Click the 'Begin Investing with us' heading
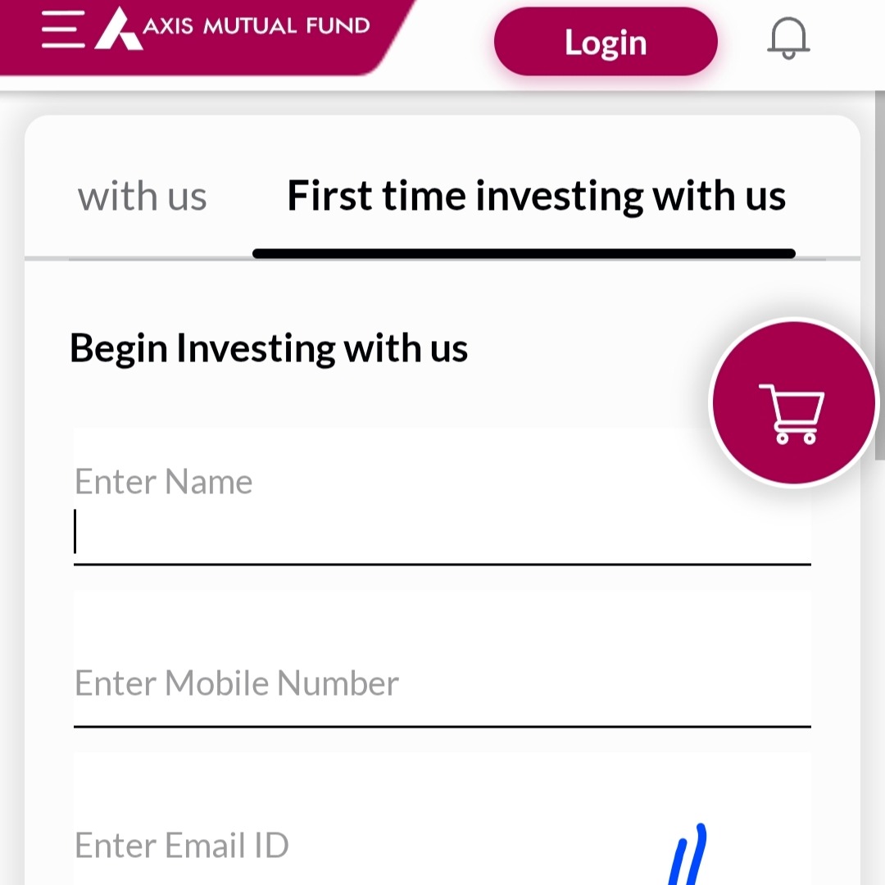The image size is (885, 885). pyautogui.click(x=268, y=348)
